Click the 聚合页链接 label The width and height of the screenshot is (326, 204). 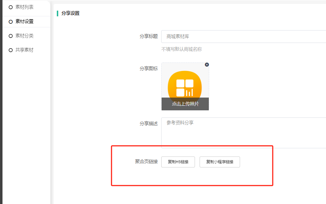[x=146, y=162]
